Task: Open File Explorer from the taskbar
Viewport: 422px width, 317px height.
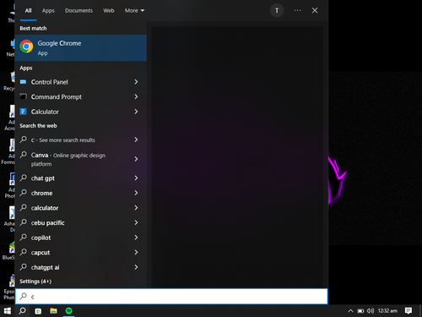Action: [x=53, y=311]
